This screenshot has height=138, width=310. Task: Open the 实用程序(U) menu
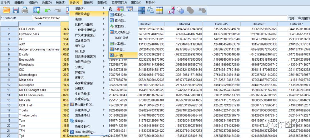(119, 3)
